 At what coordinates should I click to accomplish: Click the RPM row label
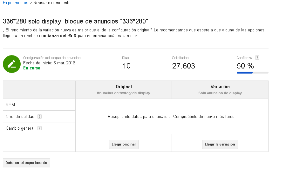pyautogui.click(x=10, y=105)
